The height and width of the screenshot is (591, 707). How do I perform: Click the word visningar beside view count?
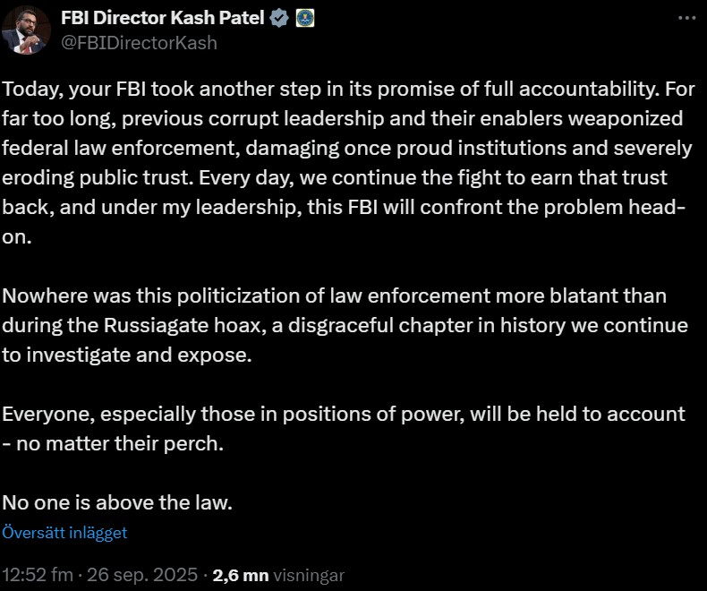309,576
